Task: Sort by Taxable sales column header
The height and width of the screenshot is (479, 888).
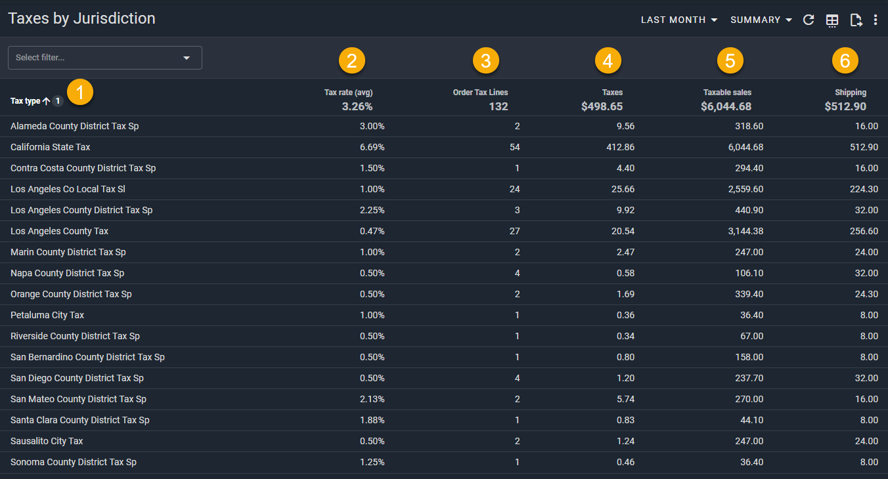Action: coord(727,93)
